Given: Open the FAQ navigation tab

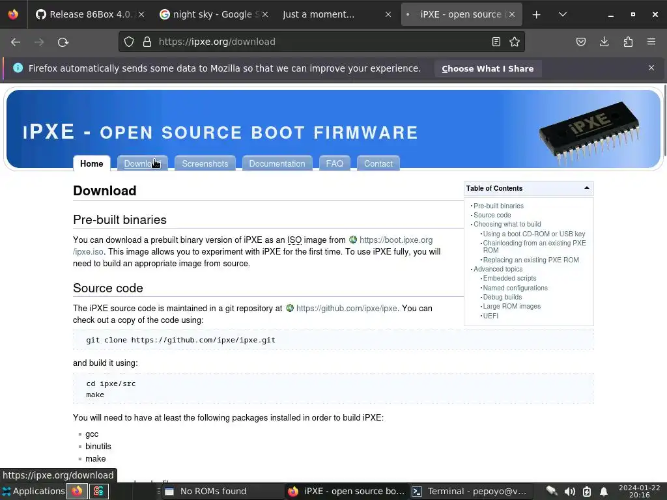Looking at the screenshot, I should (x=334, y=163).
